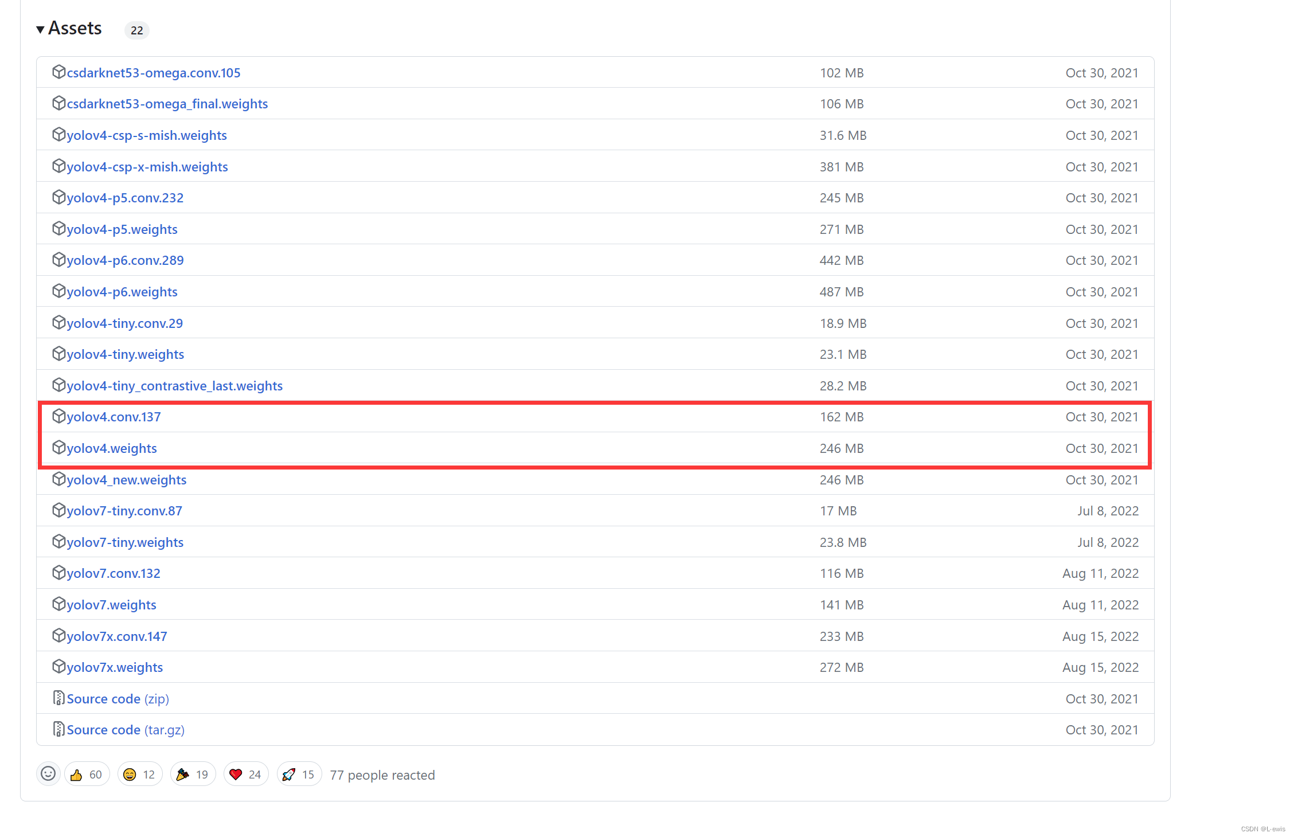
Task: Click package icon next to yolov4.weights
Action: (x=58, y=448)
